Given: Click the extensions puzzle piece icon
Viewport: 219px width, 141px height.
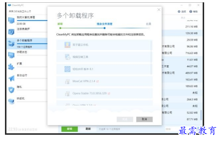Looking at the screenshot, I should pyautogui.click(x=11, y=67).
